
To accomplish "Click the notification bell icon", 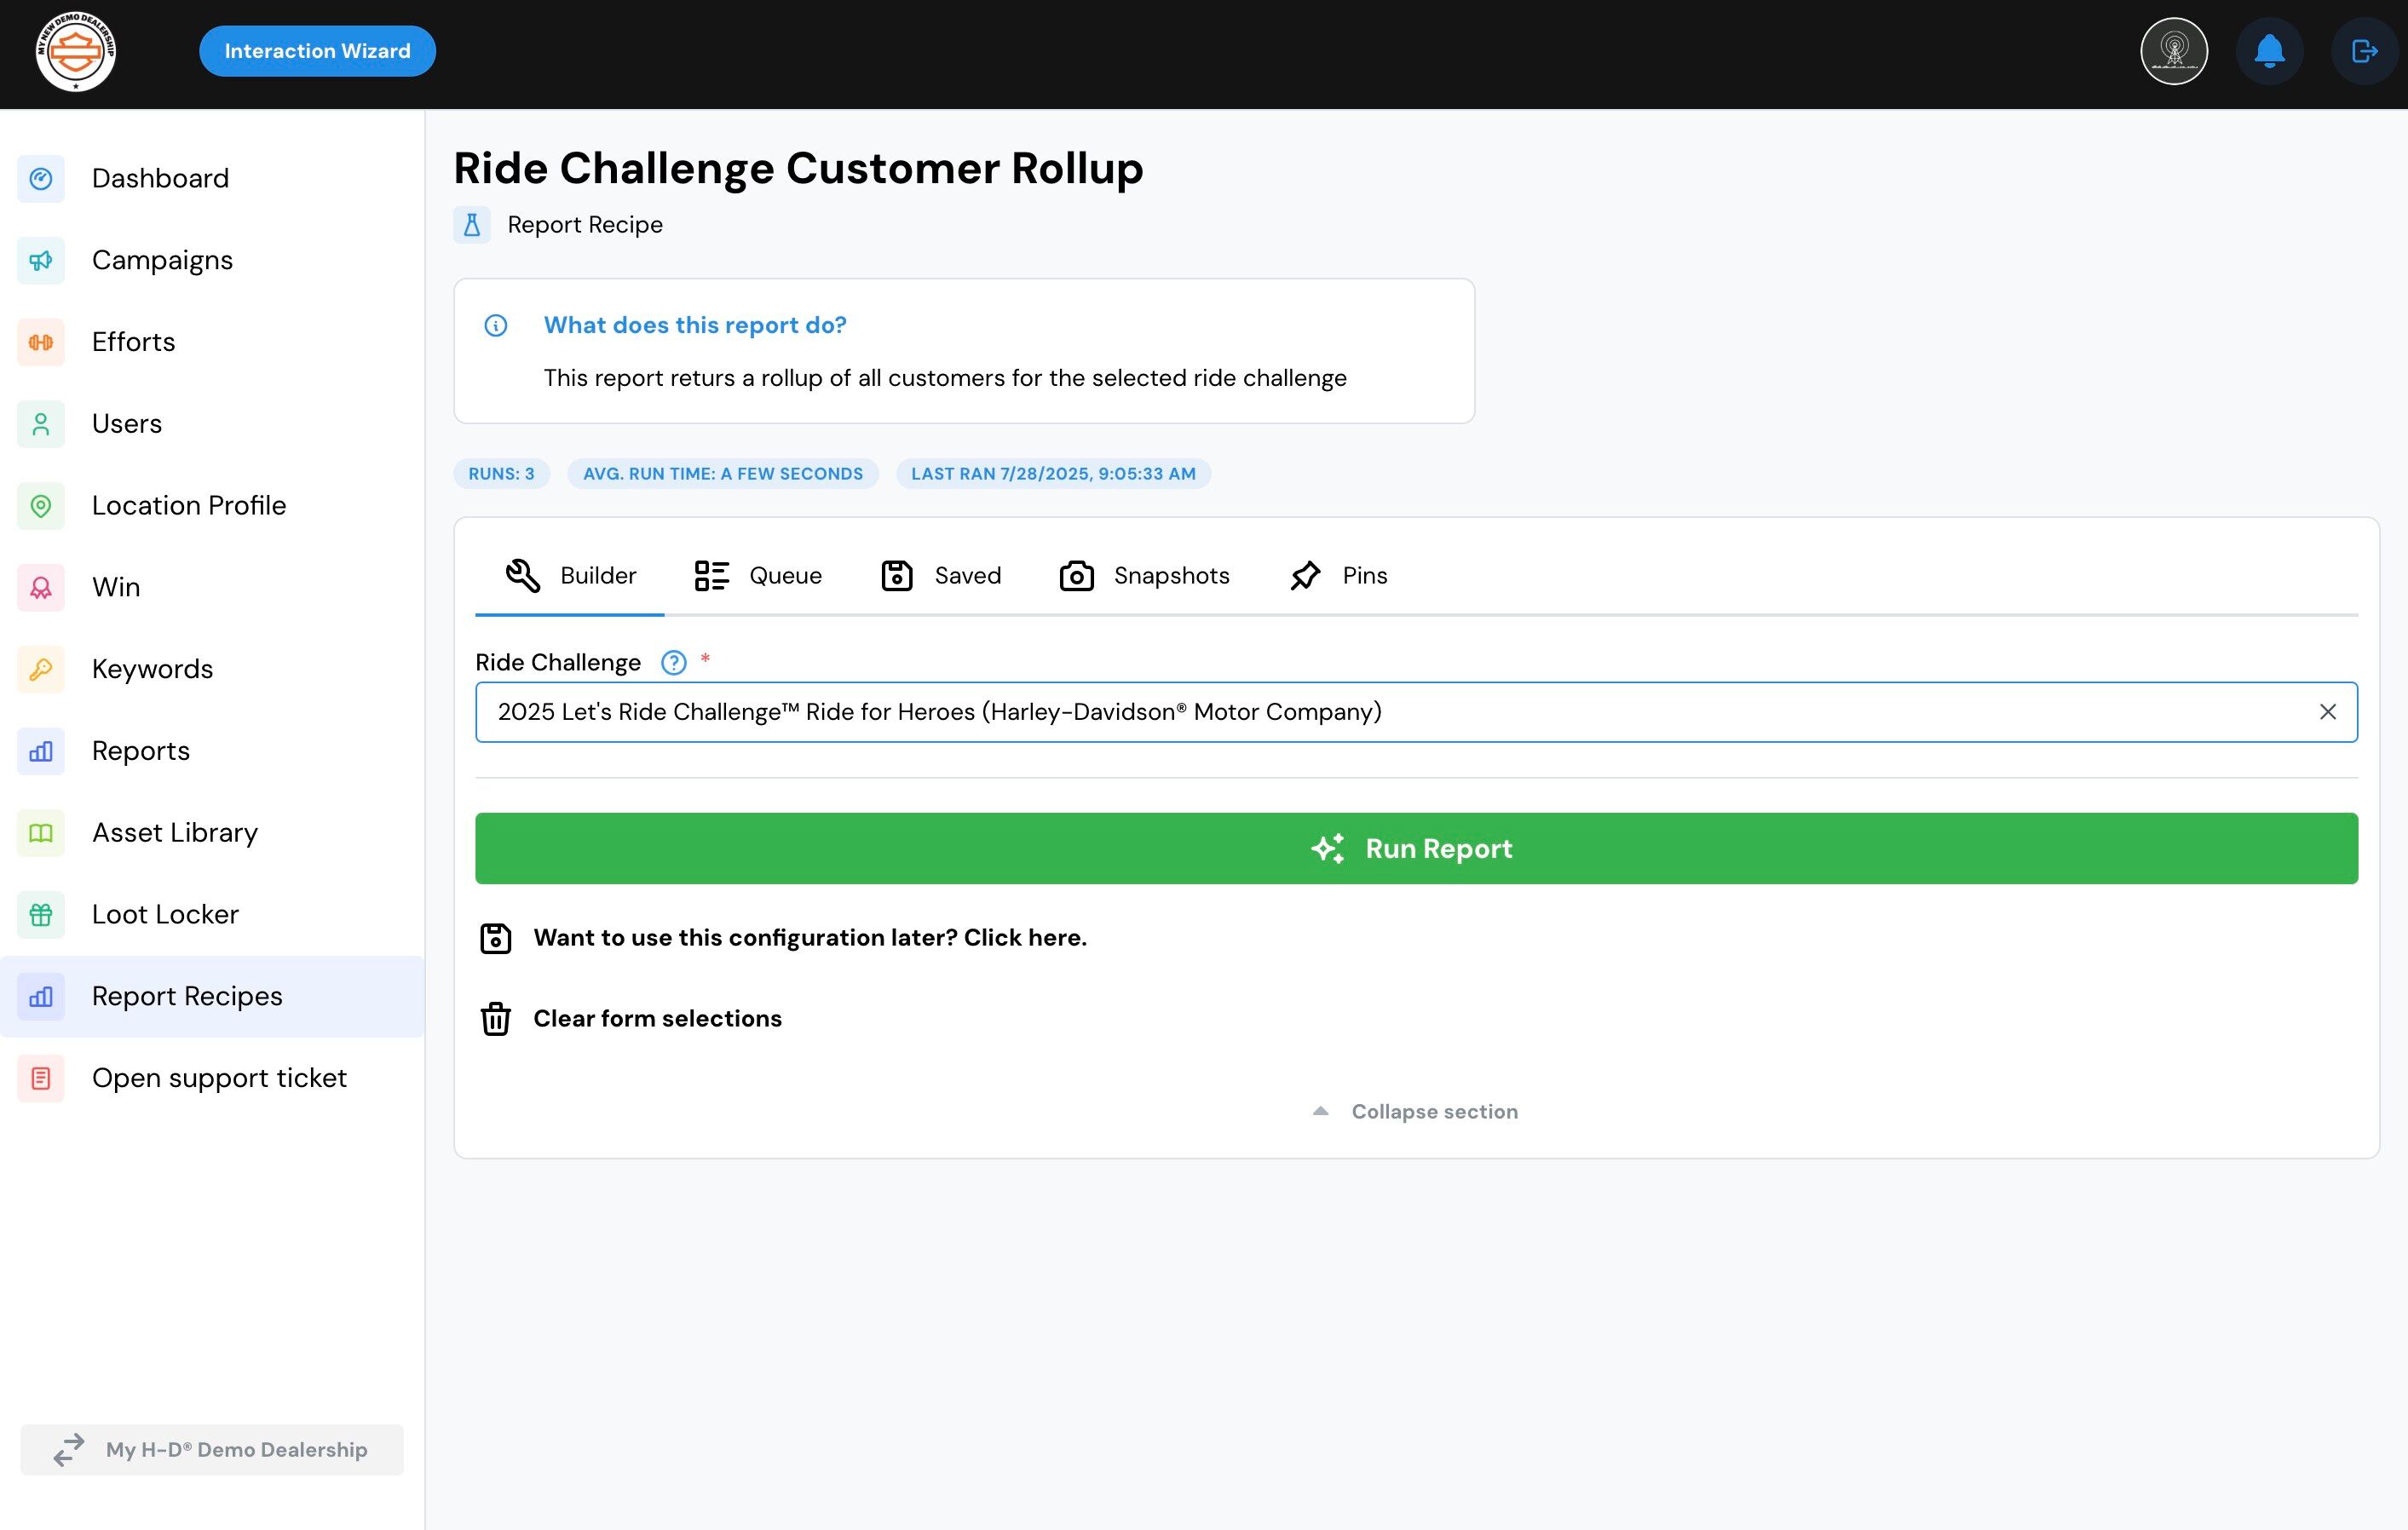I will tap(2269, 51).
